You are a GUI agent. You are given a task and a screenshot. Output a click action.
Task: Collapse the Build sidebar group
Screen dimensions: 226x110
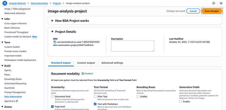tap(2, 66)
